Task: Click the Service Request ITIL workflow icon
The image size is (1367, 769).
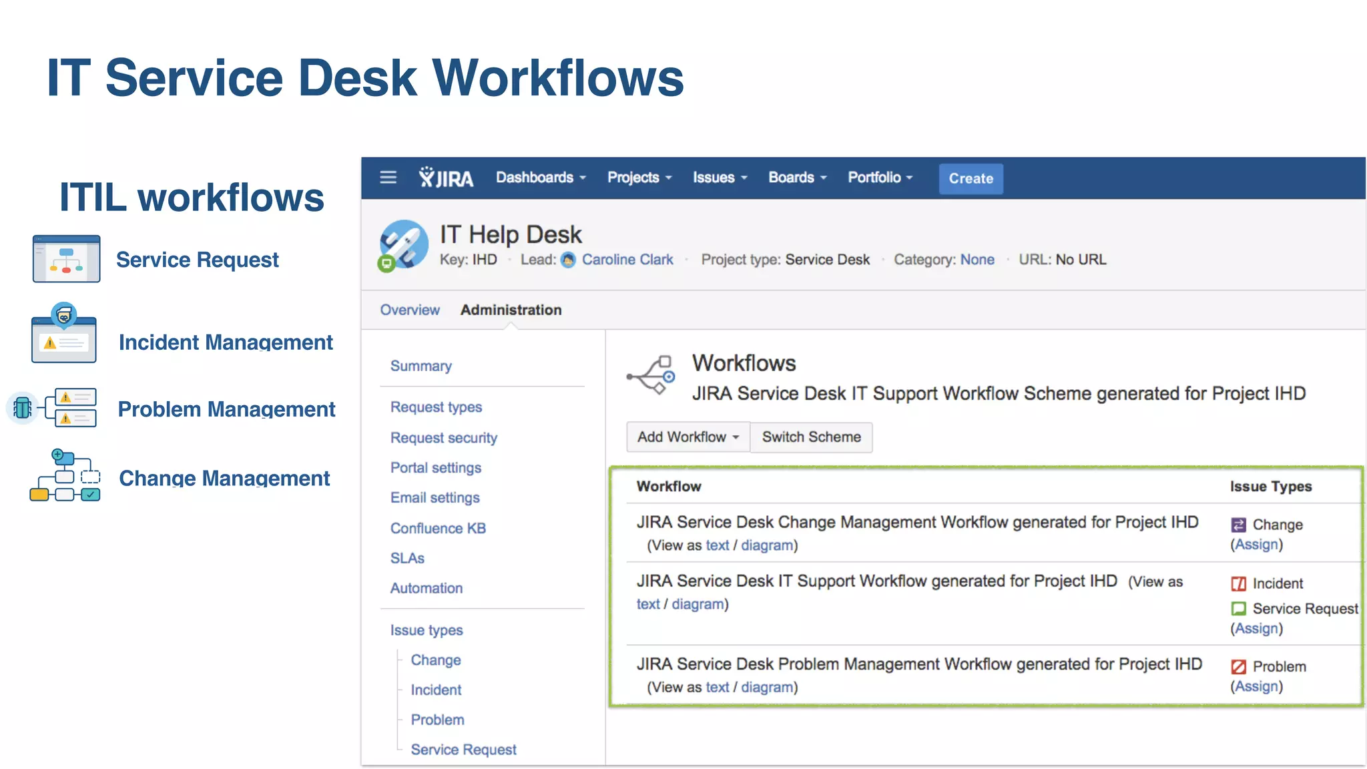Action: click(x=66, y=259)
